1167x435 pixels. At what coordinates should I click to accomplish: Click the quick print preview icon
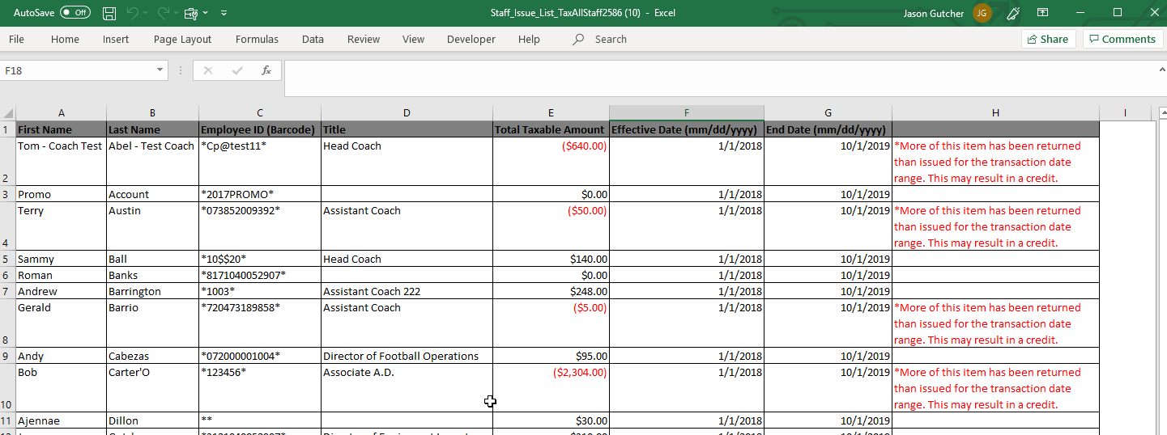pyautogui.click(x=190, y=13)
